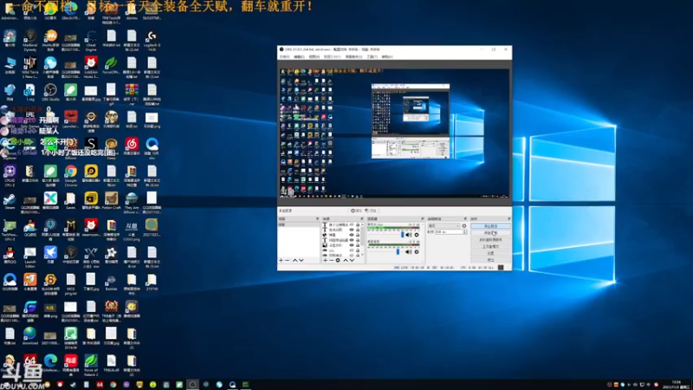Click the OBS taskbar button

pyautogui.click(x=192, y=385)
